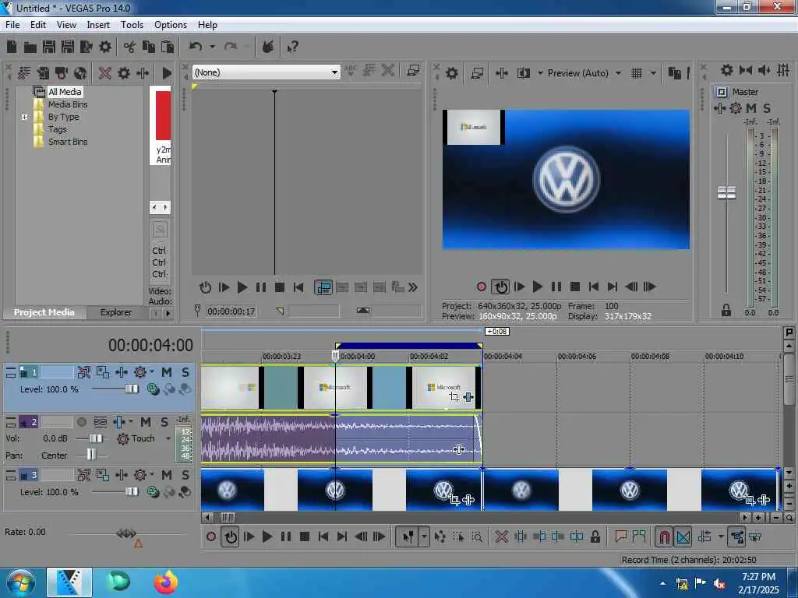
Task: Toggle split screen view in preview
Action: pos(523,73)
